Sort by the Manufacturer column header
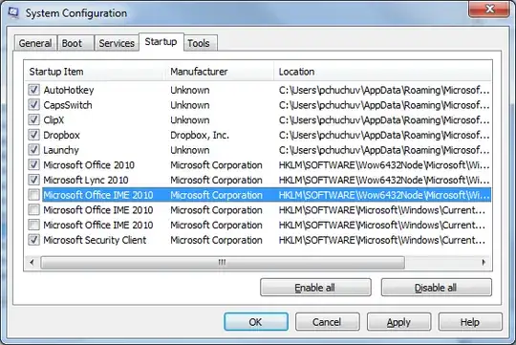Image resolution: width=516 pixels, height=345 pixels. click(x=219, y=72)
